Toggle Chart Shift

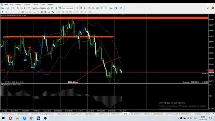pyautogui.click(x=106, y=8)
